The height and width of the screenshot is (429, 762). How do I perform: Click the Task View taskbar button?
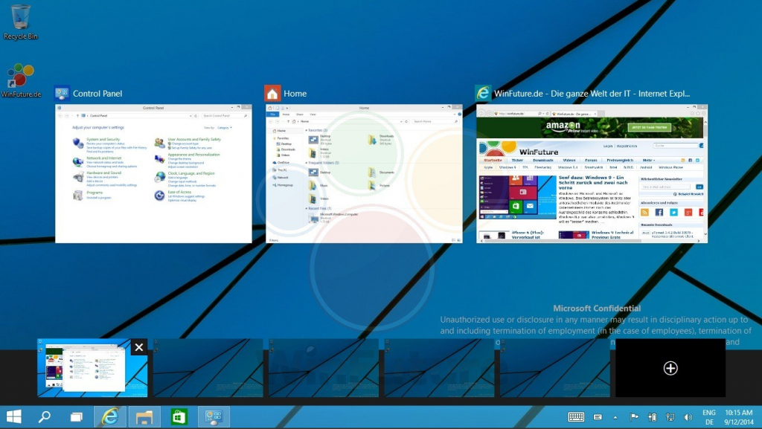(x=76, y=416)
